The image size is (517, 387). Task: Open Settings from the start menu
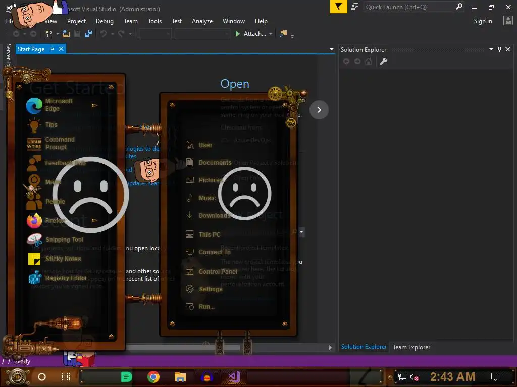click(x=204, y=289)
